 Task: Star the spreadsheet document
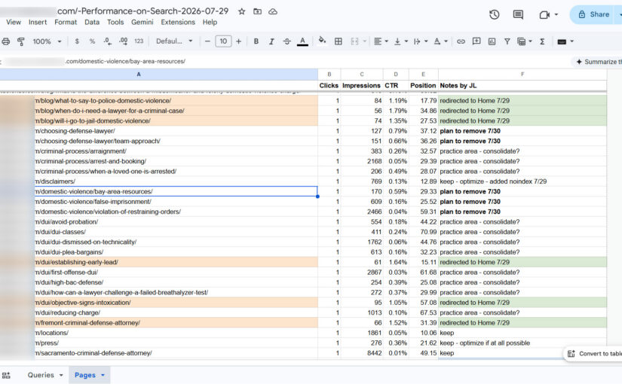[x=241, y=11]
